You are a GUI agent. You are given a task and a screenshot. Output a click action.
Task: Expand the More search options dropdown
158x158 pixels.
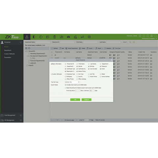(x=125, y=42)
